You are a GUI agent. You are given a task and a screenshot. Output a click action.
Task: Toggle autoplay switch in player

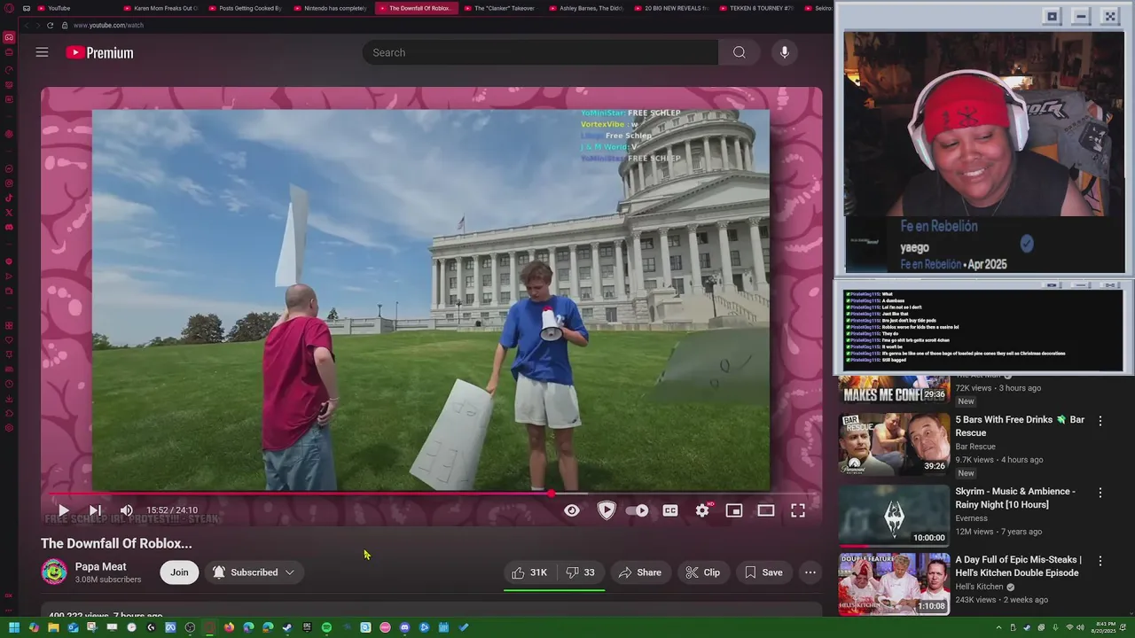click(637, 510)
